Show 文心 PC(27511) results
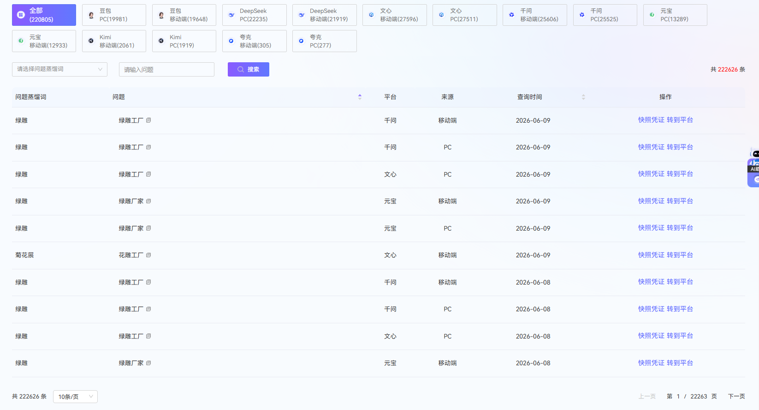 click(x=464, y=15)
